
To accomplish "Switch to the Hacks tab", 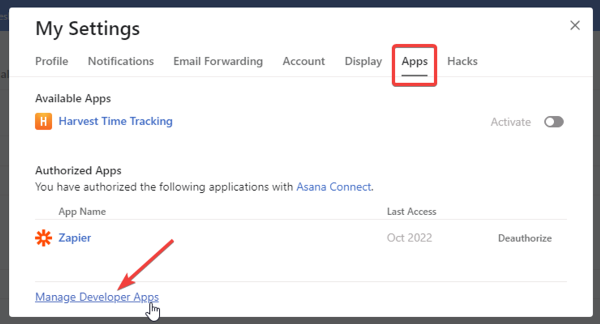I will tap(462, 61).
